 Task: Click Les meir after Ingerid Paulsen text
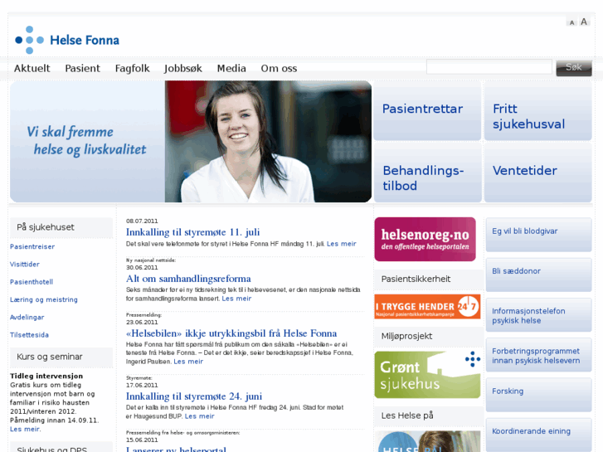[188, 362]
